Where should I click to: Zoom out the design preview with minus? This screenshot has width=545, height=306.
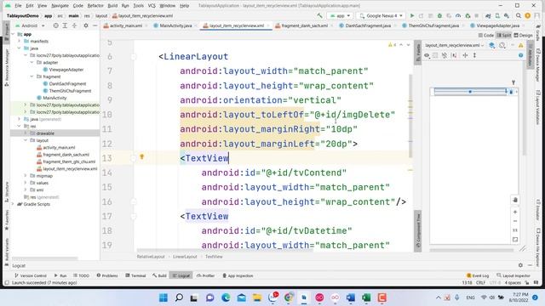pyautogui.click(x=515, y=221)
